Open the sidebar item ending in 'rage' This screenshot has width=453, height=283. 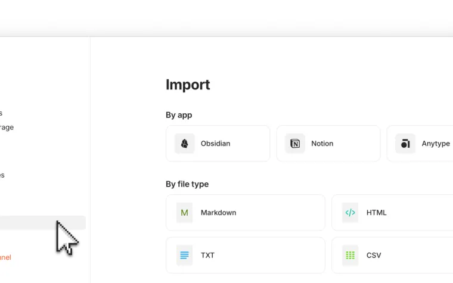7,127
